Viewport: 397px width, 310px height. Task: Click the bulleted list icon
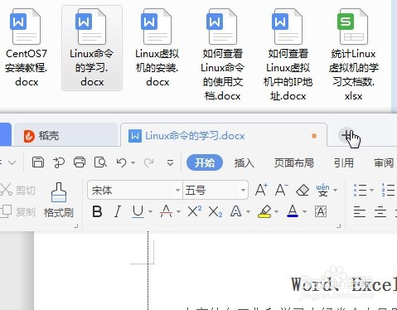tap(361, 190)
